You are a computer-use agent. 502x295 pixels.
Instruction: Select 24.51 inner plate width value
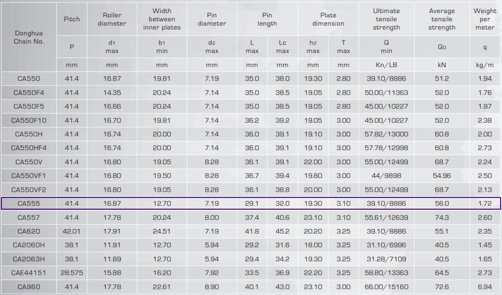[x=162, y=231]
